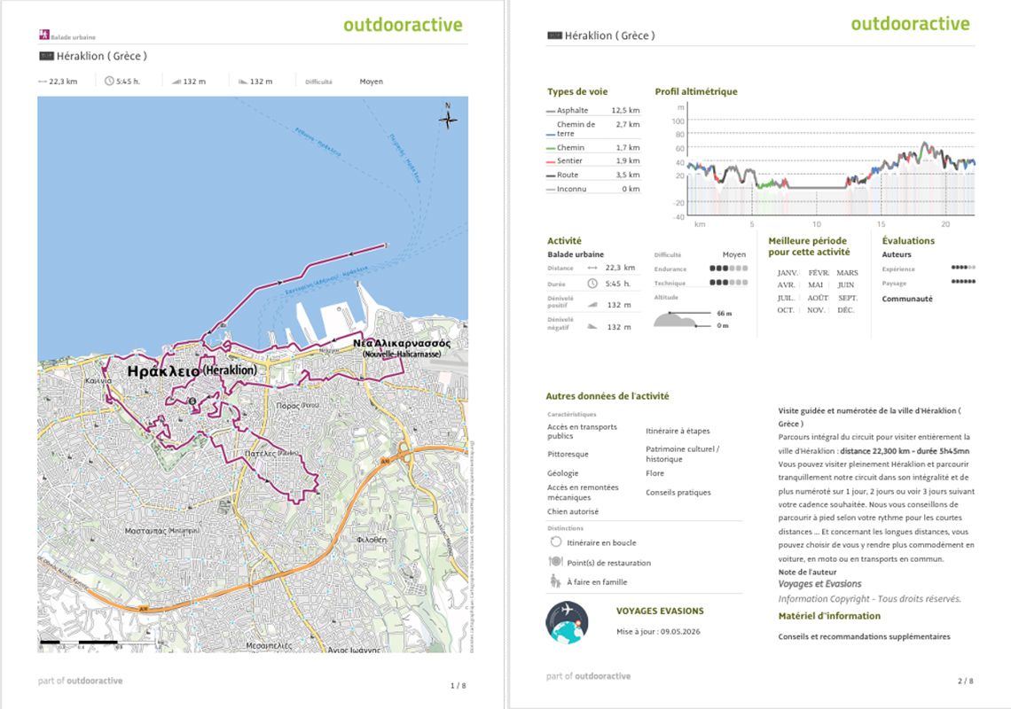This screenshot has width=1011, height=709.
Task: Click the Expérience rating dots
Action: (x=963, y=268)
